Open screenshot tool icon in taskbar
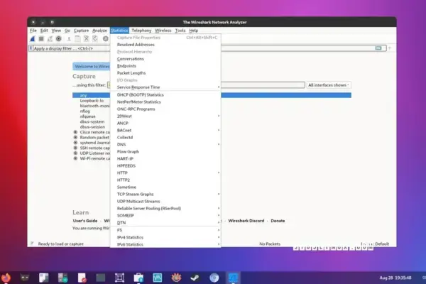 119,278
